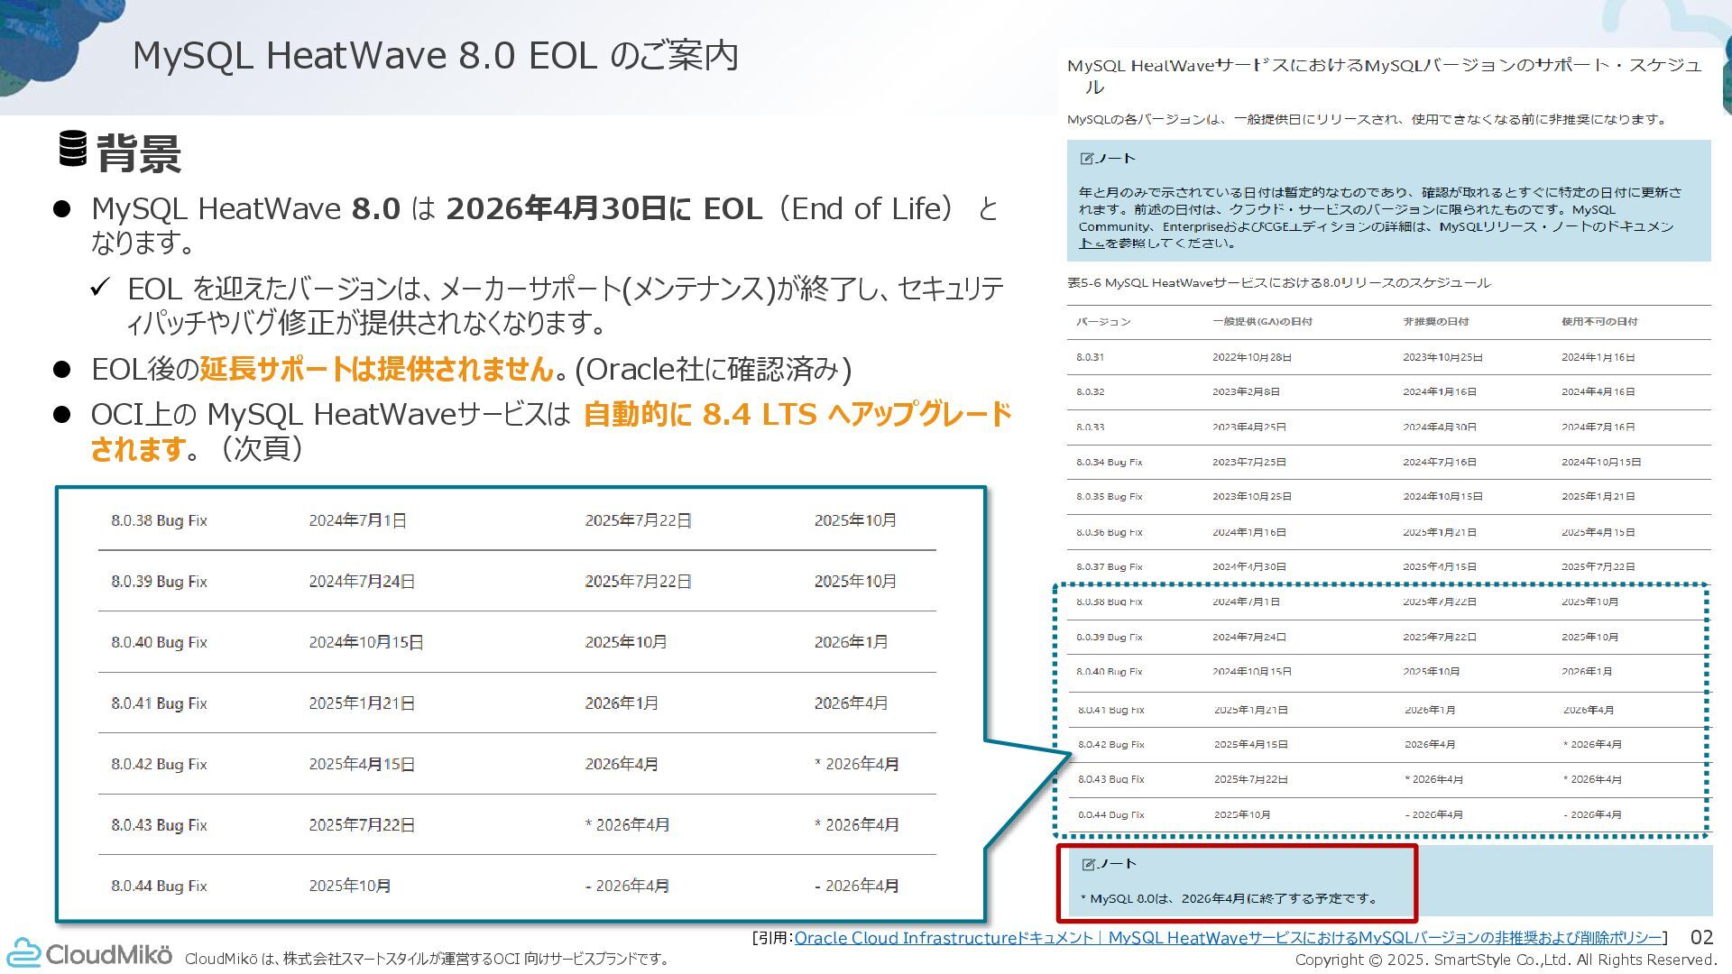The image size is (1732, 974).
Task: Click the underlined ドキュメント link in note box
Action: pos(1092,243)
